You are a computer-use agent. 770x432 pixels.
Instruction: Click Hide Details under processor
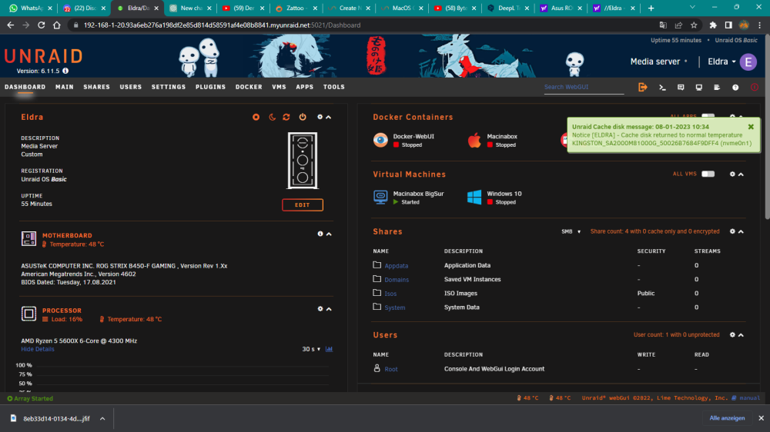38,349
